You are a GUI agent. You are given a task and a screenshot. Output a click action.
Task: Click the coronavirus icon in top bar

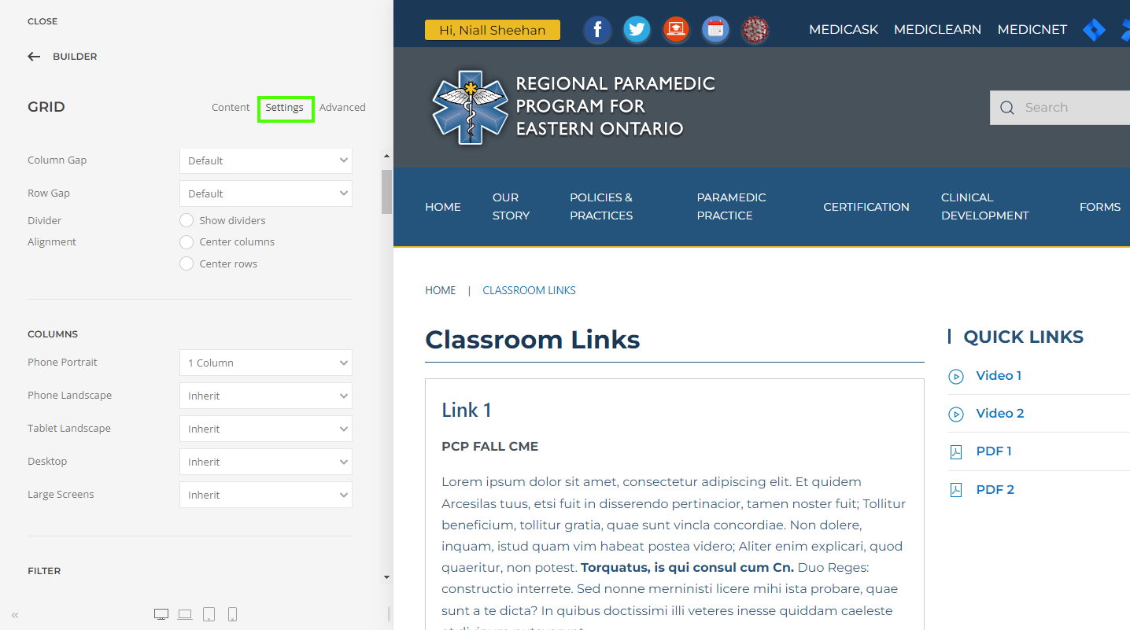[x=755, y=30]
